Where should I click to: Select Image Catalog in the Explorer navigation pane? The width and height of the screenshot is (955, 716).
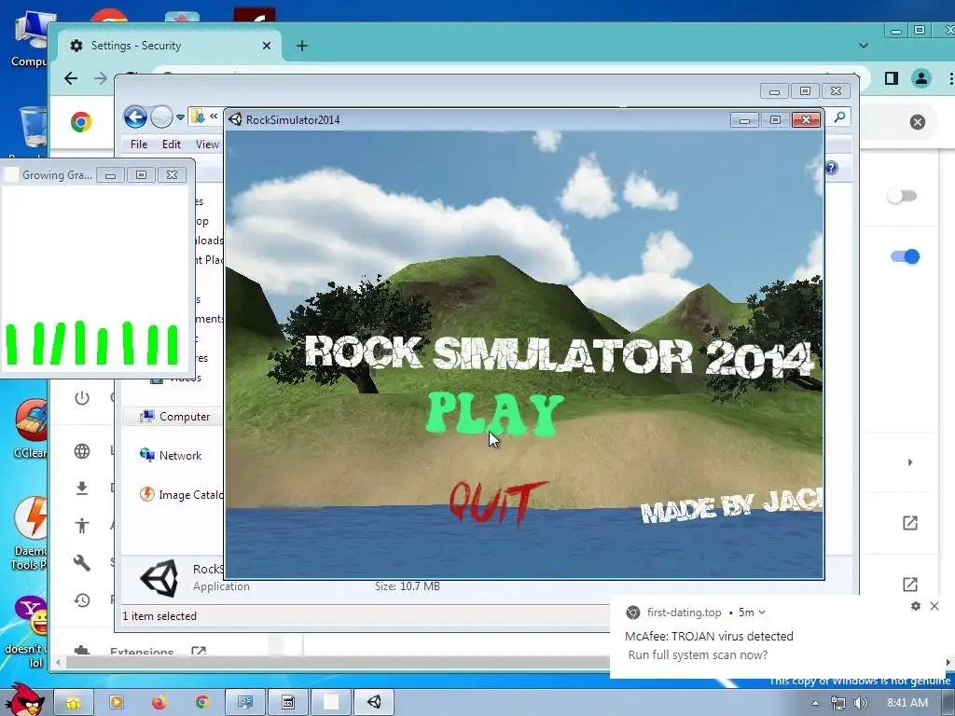click(182, 494)
